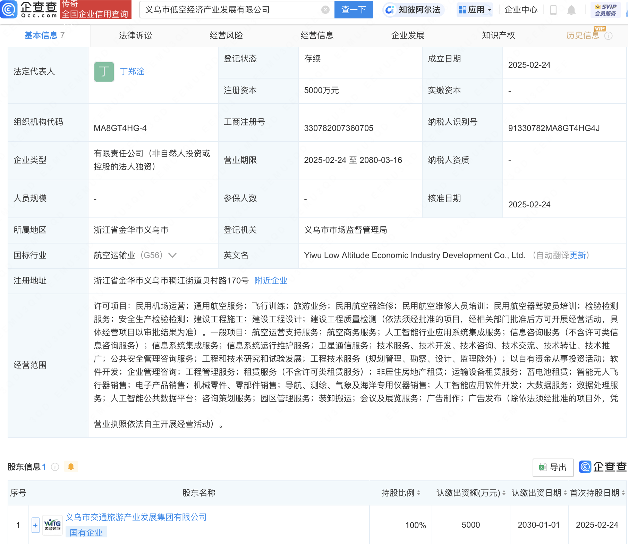Click 更新 translation link
The height and width of the screenshot is (544, 628).
578,255
